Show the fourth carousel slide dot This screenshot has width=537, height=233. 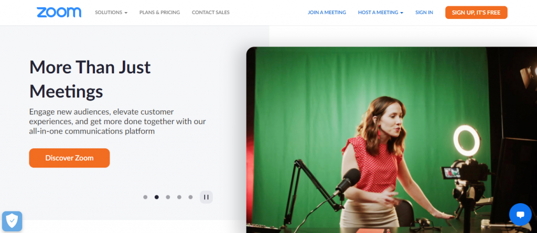coord(179,197)
